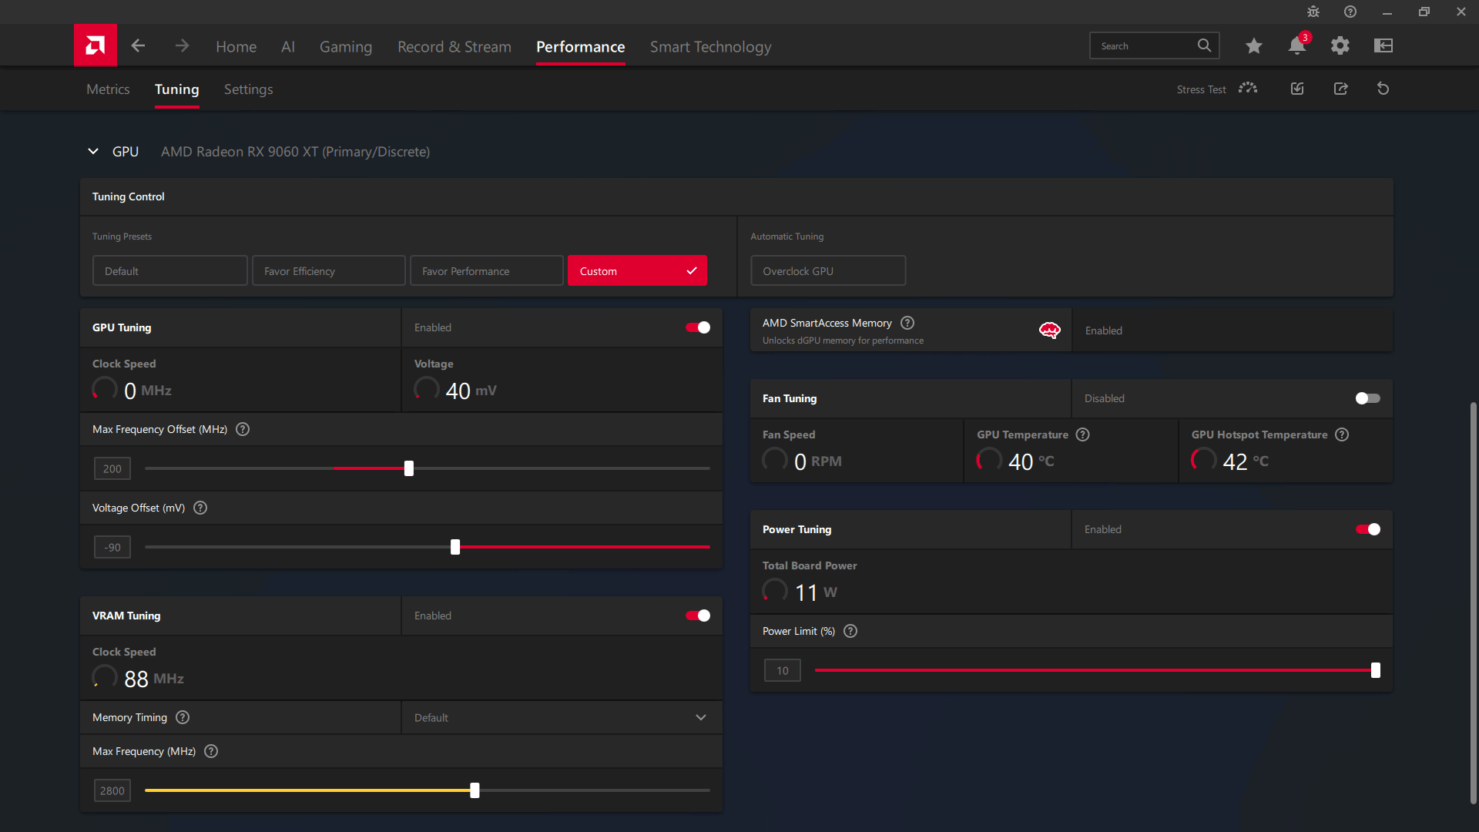Click the export tuning profile icon
The height and width of the screenshot is (832, 1479).
tap(1340, 89)
